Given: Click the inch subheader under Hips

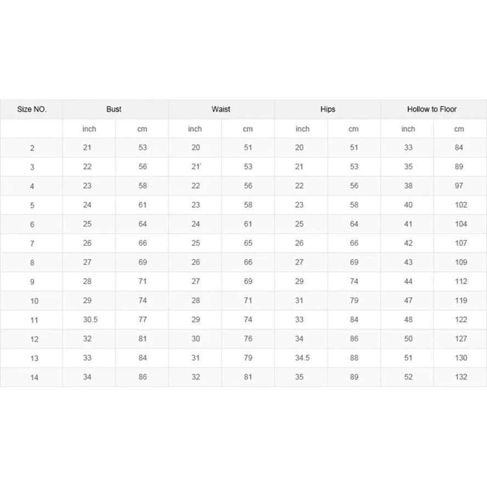Looking at the screenshot, I should point(302,129).
